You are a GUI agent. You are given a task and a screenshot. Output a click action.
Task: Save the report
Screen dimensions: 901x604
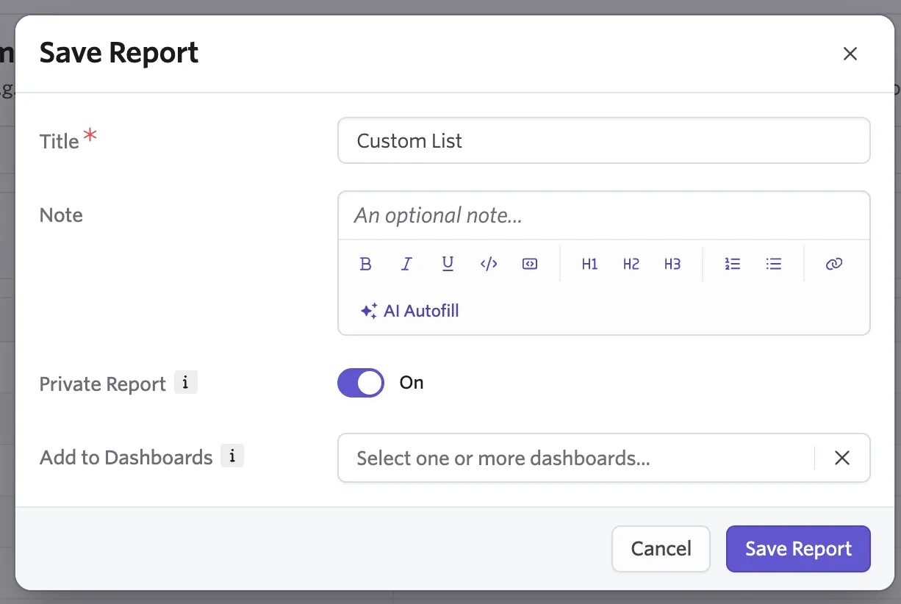pos(798,549)
